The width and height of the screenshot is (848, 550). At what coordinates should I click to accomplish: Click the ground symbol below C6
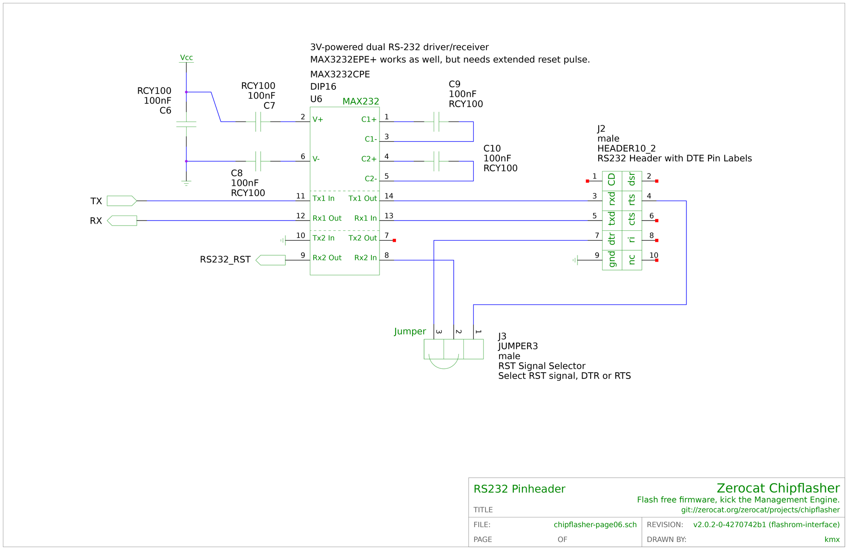(x=186, y=184)
